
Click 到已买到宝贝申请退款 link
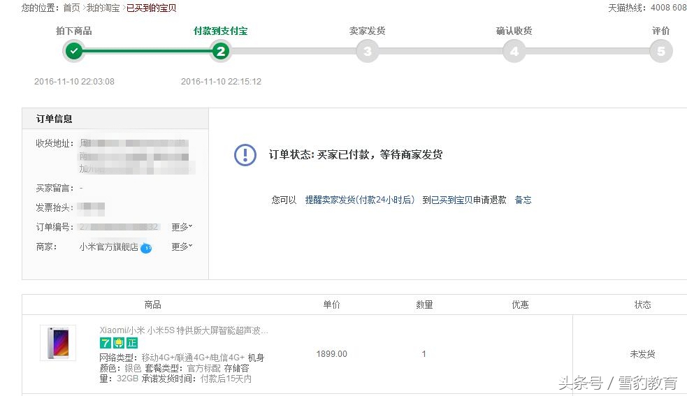(x=465, y=200)
